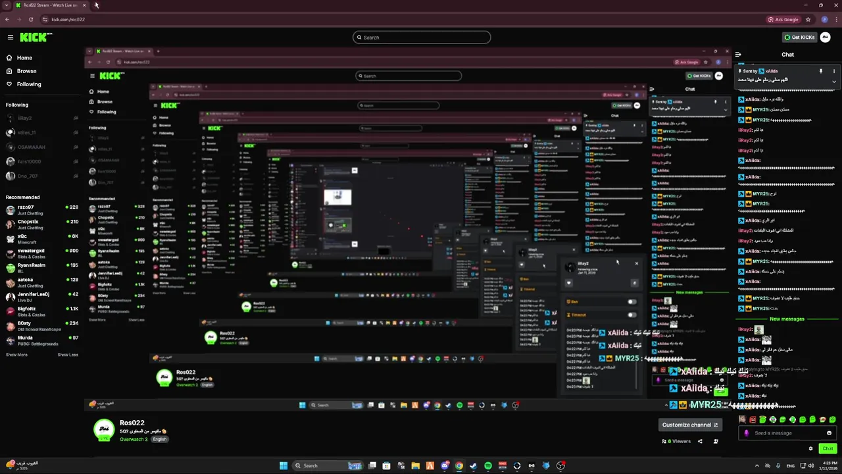Screen dimensions: 842x474
Task: Click the taskbar Search box
Action: click(327, 465)
